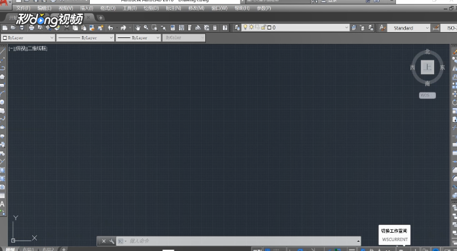
Task: Activate the Pan hand tool
Action: [x=138, y=28]
